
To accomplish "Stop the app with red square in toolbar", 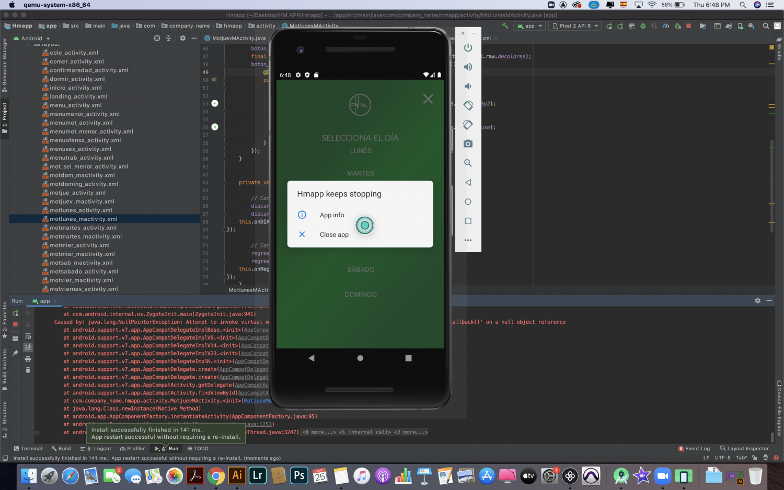I will 688,26.
